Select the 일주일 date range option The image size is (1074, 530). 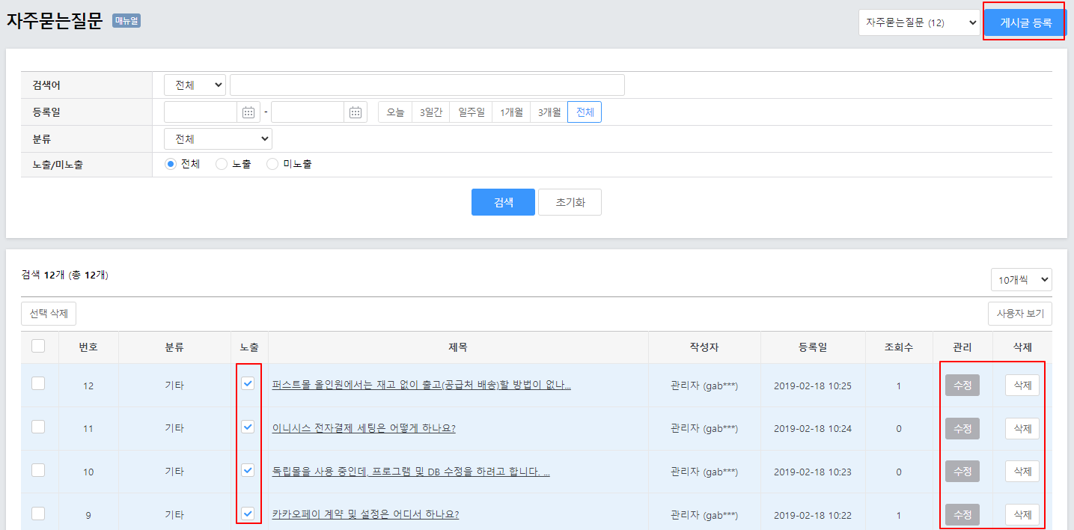pyautogui.click(x=472, y=112)
